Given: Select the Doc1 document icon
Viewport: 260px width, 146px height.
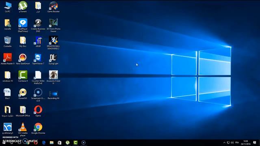Looking at the screenshot, I should tap(8, 94).
